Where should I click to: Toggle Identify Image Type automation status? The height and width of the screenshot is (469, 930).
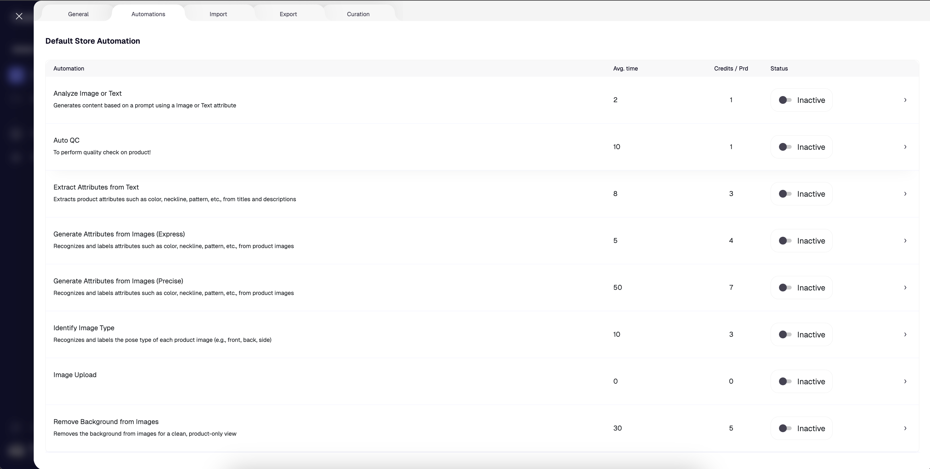pyautogui.click(x=785, y=334)
